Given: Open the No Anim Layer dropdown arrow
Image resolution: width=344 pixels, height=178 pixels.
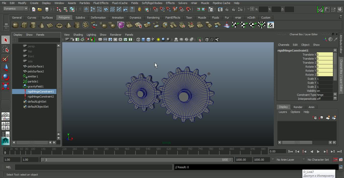Looking at the screenshot, I should click(273, 159).
